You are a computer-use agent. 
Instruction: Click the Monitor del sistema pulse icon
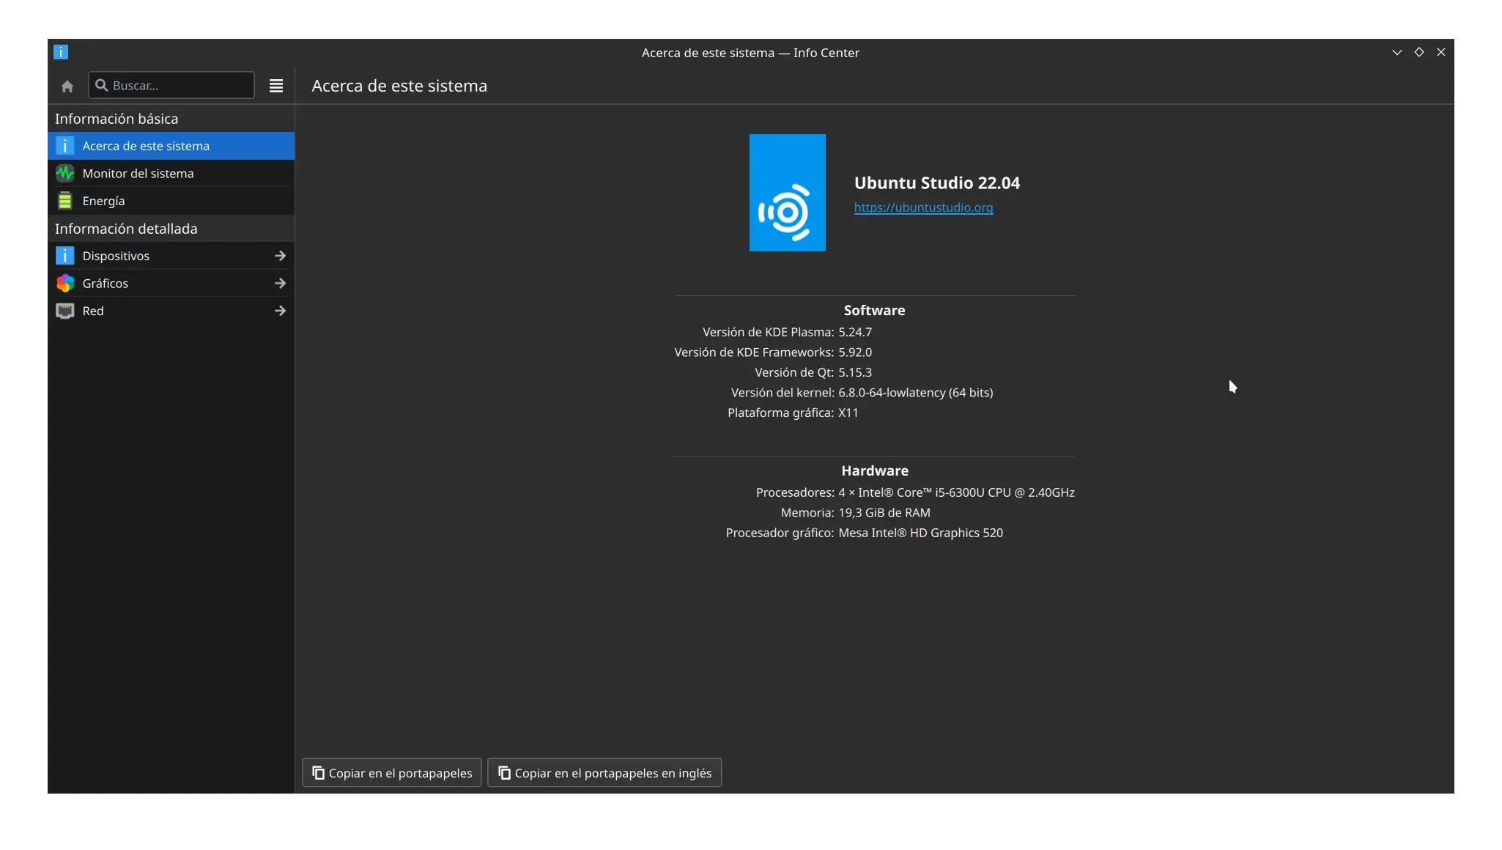tap(65, 174)
